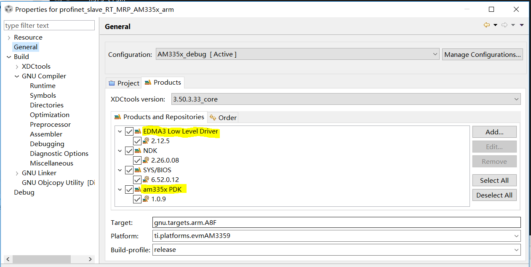Image resolution: width=531 pixels, height=267 pixels.
Task: Select Optimization in the settings tree
Action: point(50,115)
